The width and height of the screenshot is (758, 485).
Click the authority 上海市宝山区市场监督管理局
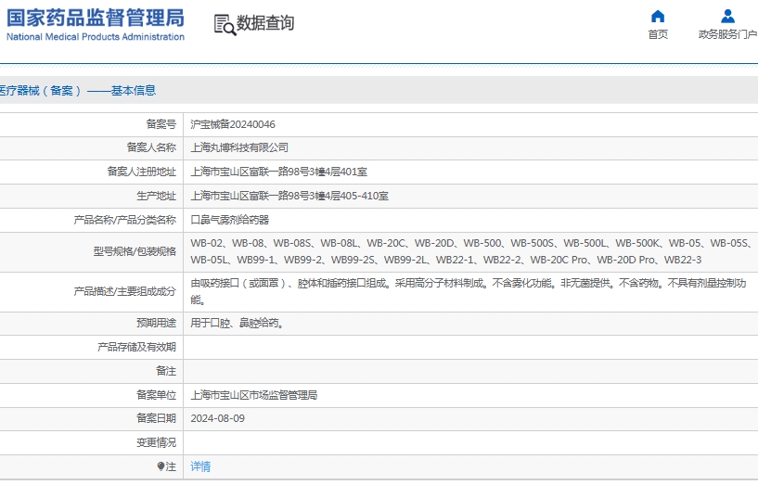coord(254,395)
